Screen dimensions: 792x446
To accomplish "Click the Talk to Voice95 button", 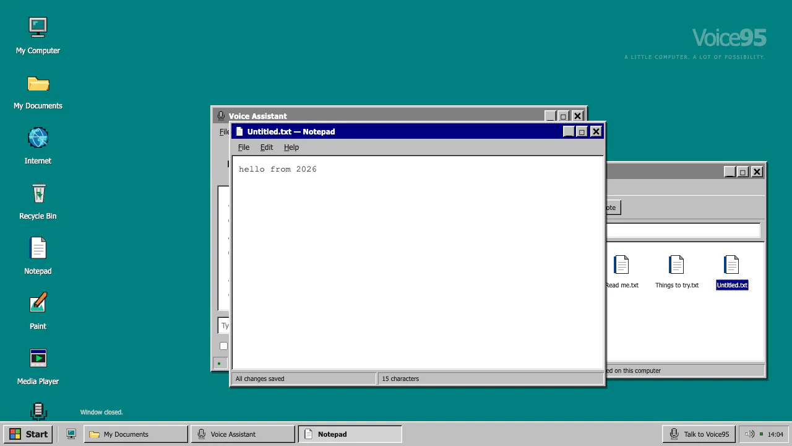I will tap(699, 434).
